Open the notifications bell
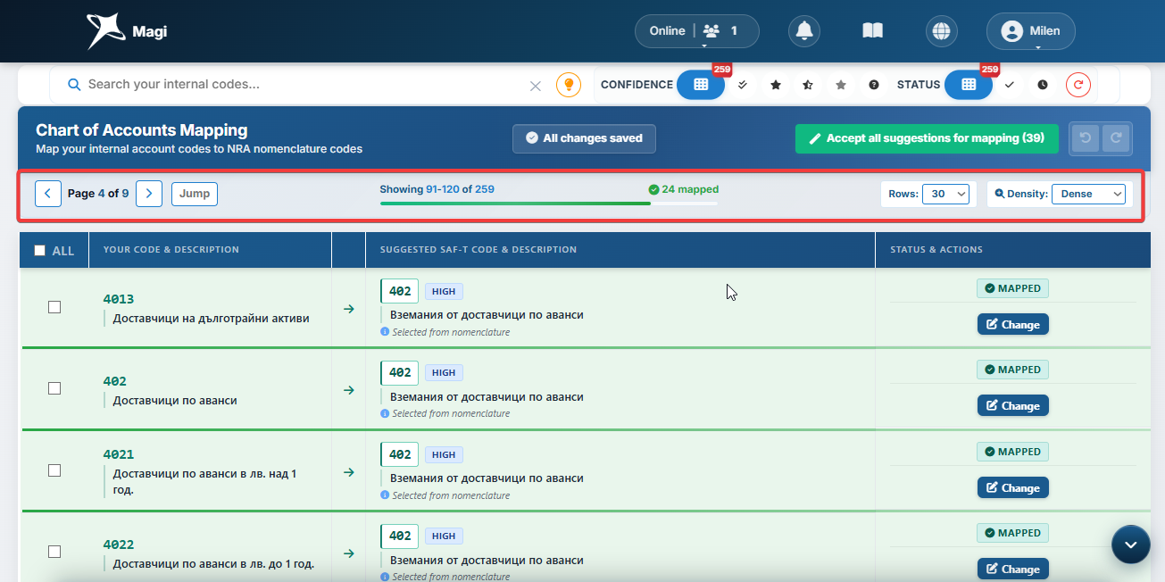The width and height of the screenshot is (1165, 582). pyautogui.click(x=804, y=31)
